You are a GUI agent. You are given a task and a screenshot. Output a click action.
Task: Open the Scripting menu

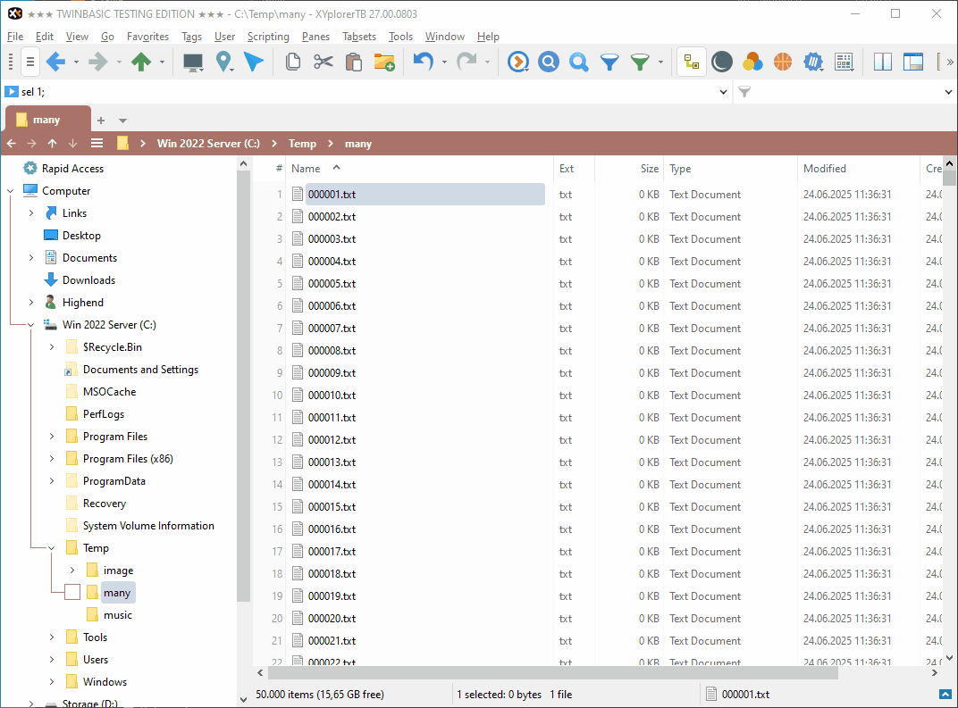point(268,37)
